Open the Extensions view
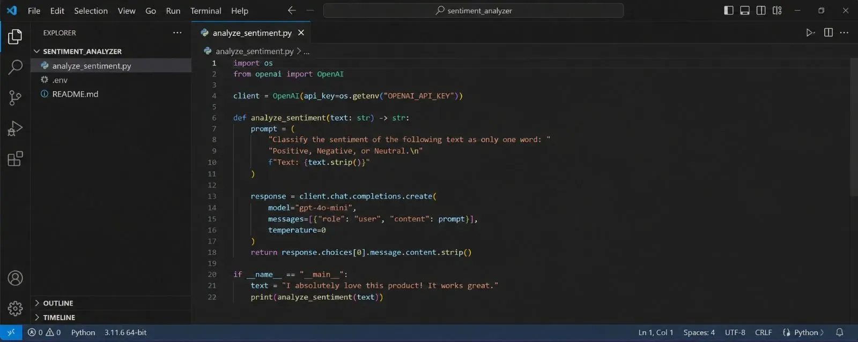Screen dimensions: 858x342 [x=15, y=159]
